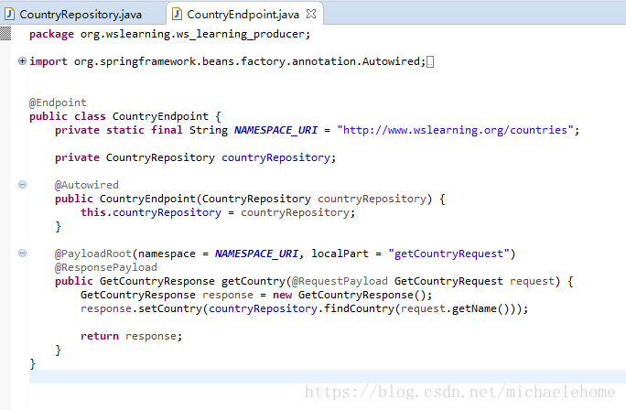Click the @PayloadRoot annotation
Image resolution: width=626 pixels, height=410 pixels.
(x=93, y=254)
